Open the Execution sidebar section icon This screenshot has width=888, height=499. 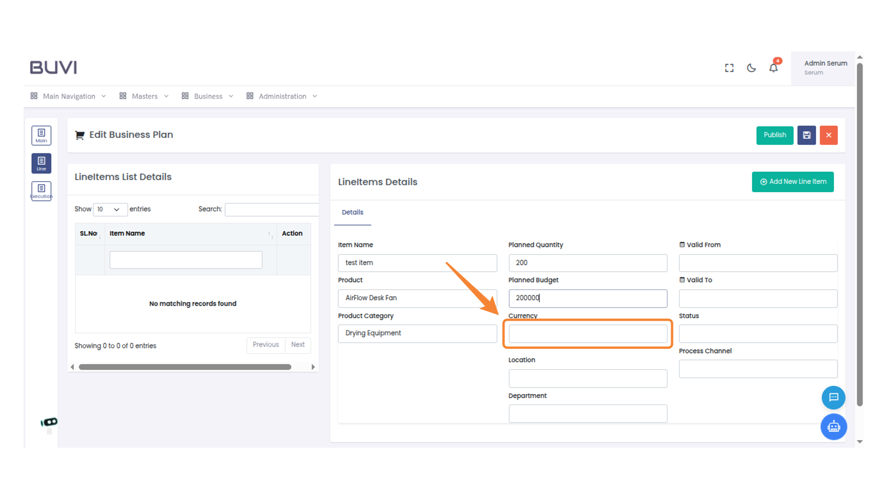click(x=41, y=191)
